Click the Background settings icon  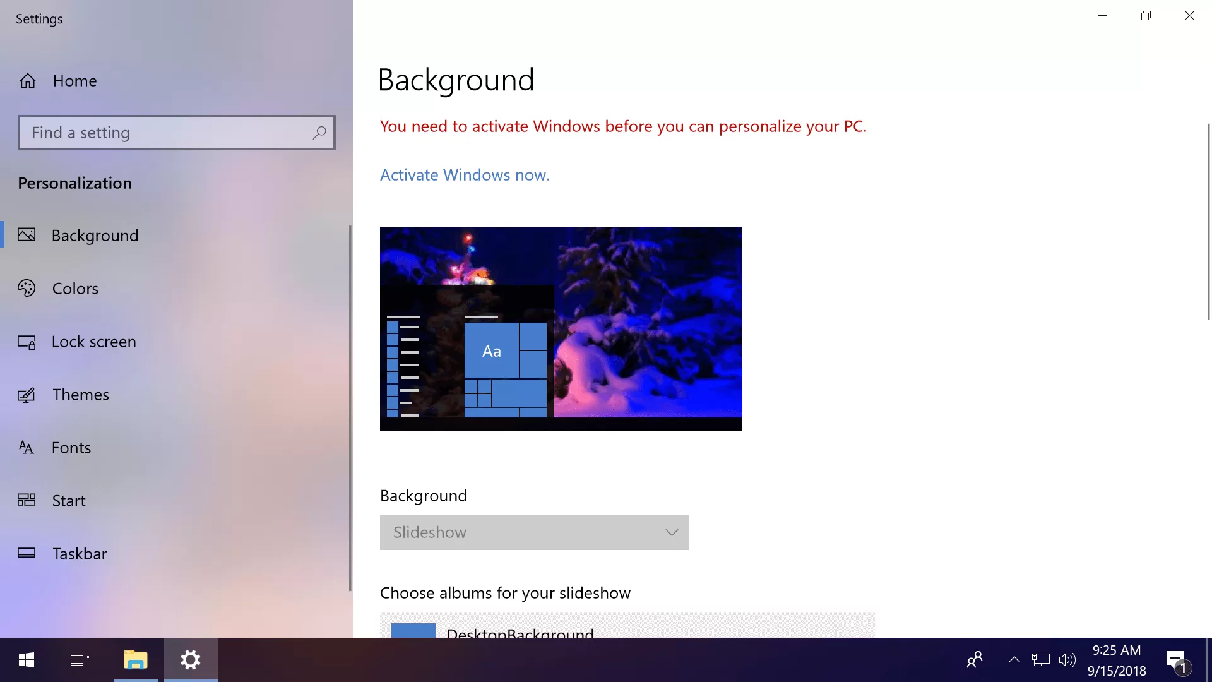[28, 234]
